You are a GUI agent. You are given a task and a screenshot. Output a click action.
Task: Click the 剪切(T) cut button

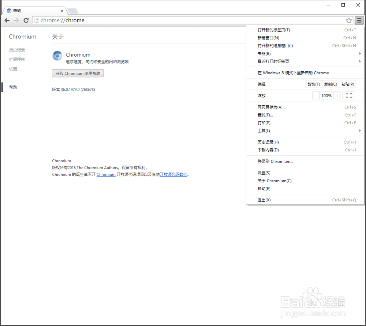(314, 84)
